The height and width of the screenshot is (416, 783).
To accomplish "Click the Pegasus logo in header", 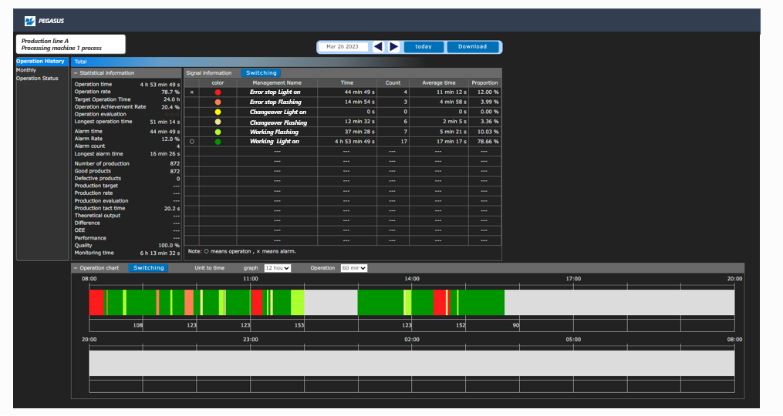I will coord(46,22).
